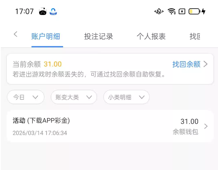Switch to the 个人报表 tab
The image size is (218, 170).
coord(151,37)
